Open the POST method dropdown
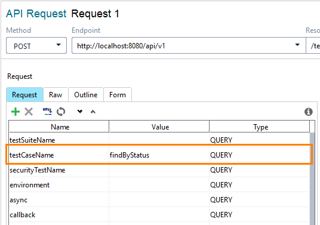Viewport: 320px width, 225px height. pyautogui.click(x=36, y=45)
